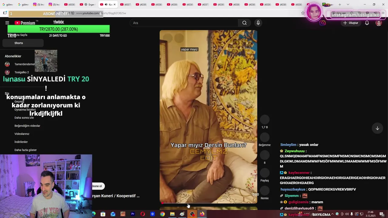This screenshot has width=388, height=218.
Task: Open OBS Studio from the taskbar
Action: coord(192,214)
